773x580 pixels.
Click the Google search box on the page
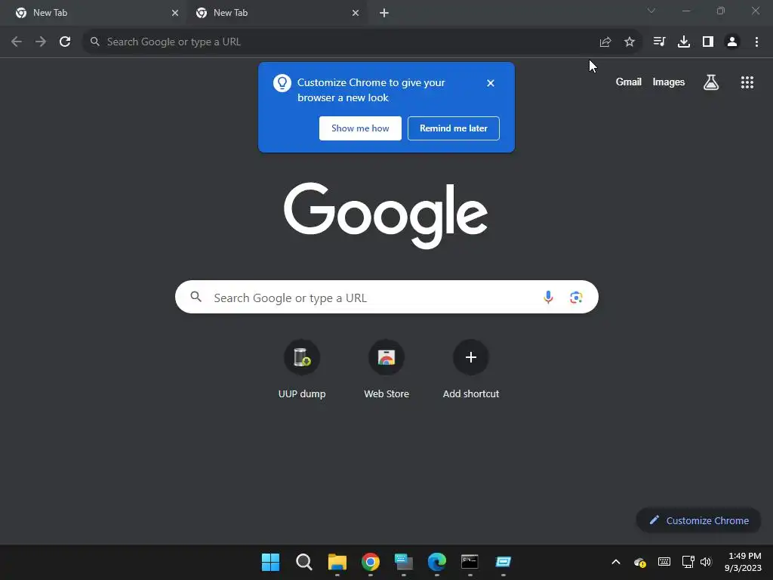coord(386,297)
